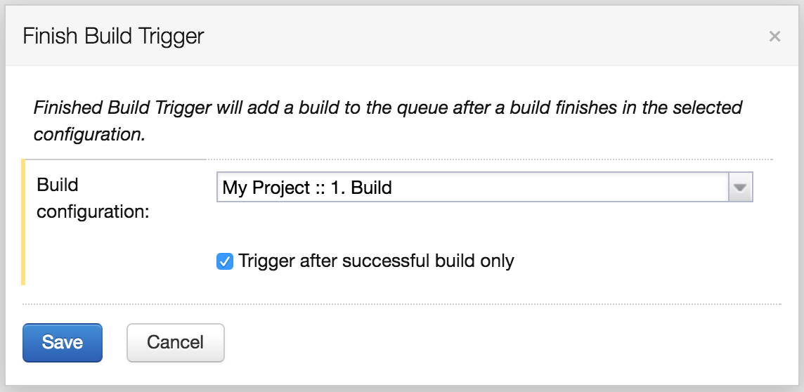This screenshot has height=392, width=804.
Task: Select the My Project :: 1. Build combo box
Action: [x=484, y=187]
